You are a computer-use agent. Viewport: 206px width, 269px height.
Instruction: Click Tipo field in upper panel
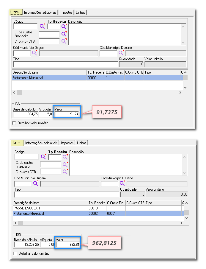66,64
